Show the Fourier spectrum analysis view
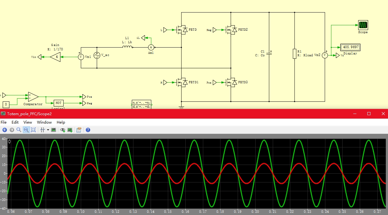The height and width of the screenshot is (215, 388). 54,130
